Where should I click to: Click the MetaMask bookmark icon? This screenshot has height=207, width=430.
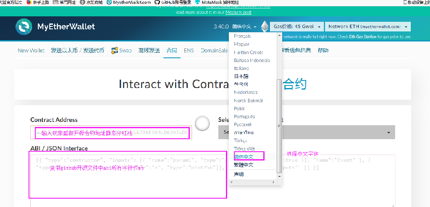point(197,2)
